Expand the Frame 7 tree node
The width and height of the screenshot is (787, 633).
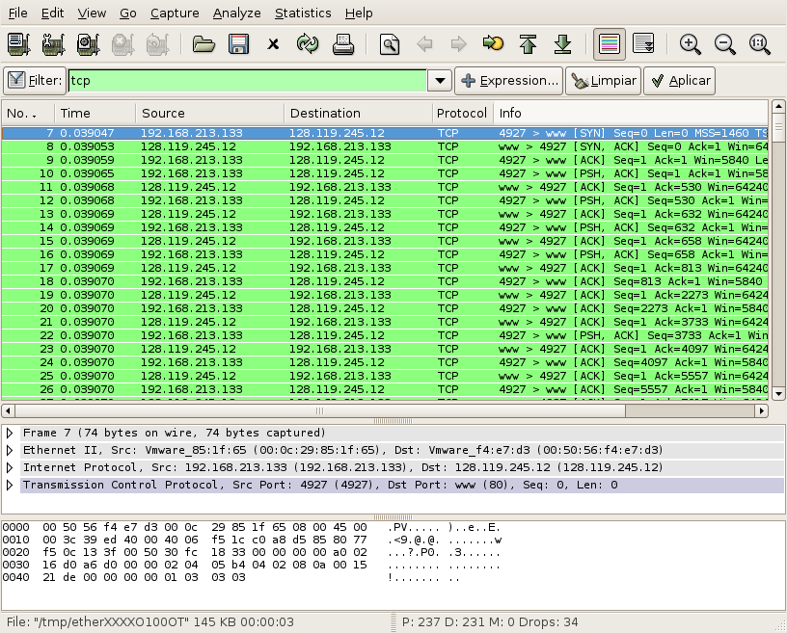point(10,433)
